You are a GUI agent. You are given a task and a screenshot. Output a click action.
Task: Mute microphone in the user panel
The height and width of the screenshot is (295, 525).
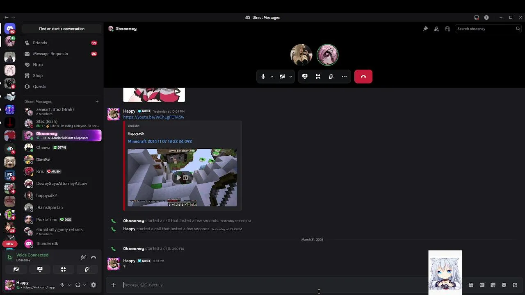point(62,285)
